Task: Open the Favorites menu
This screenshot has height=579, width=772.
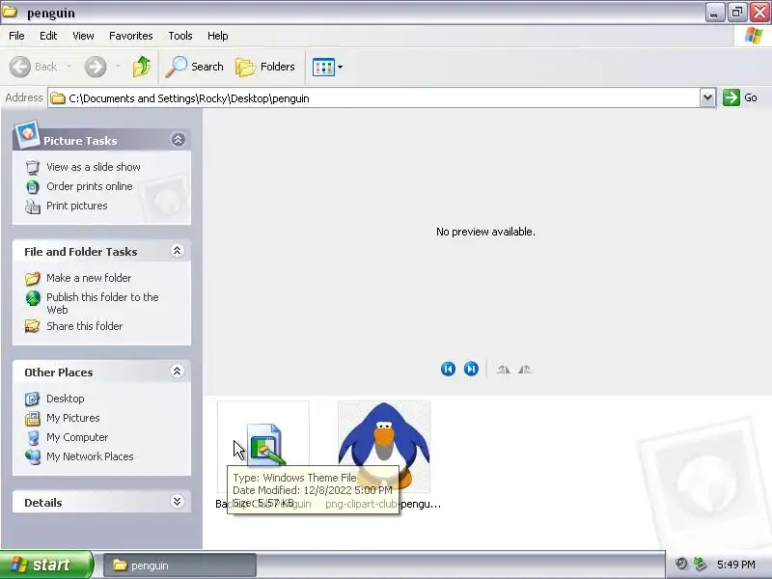Action: [131, 36]
